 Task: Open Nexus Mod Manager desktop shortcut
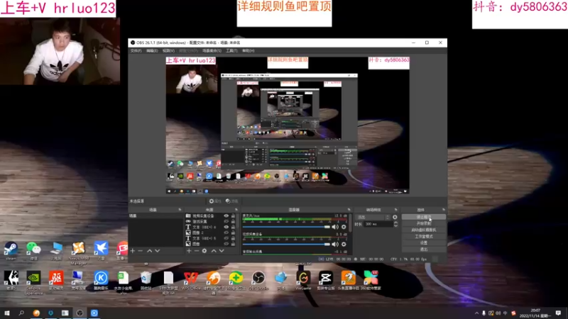pyautogui.click(x=78, y=252)
